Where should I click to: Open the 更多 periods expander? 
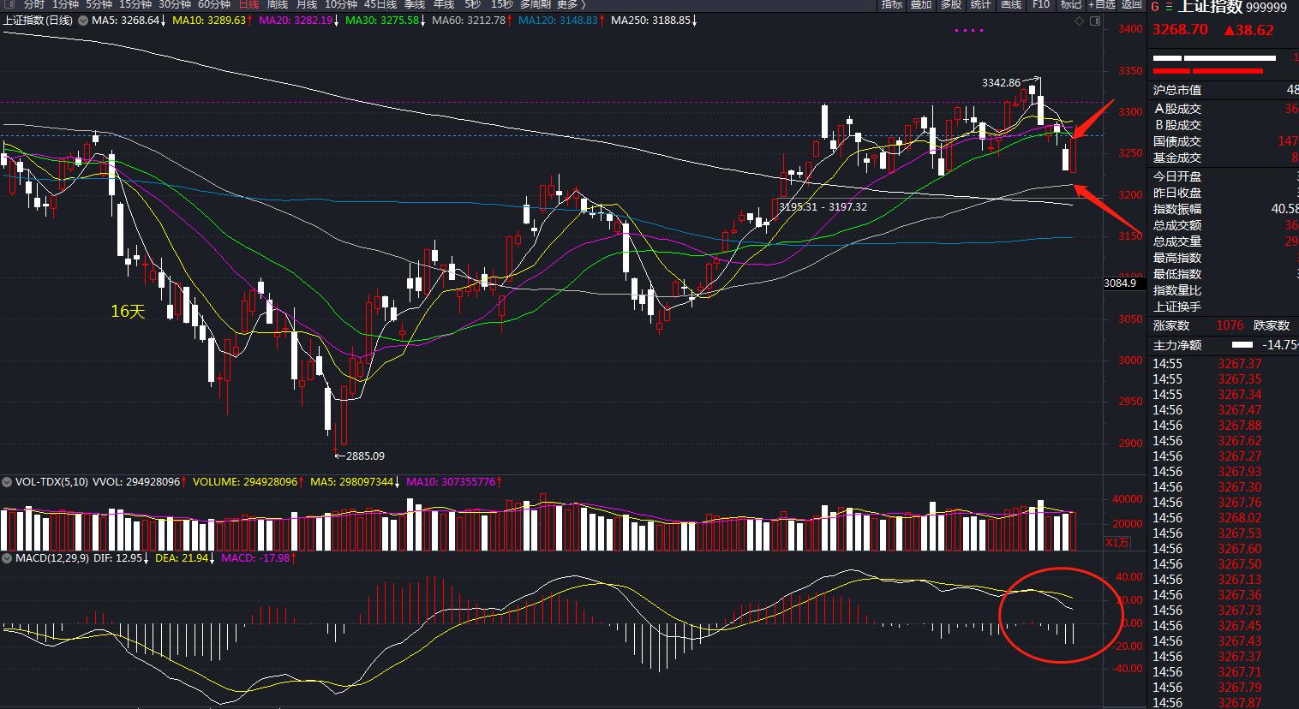572,5
